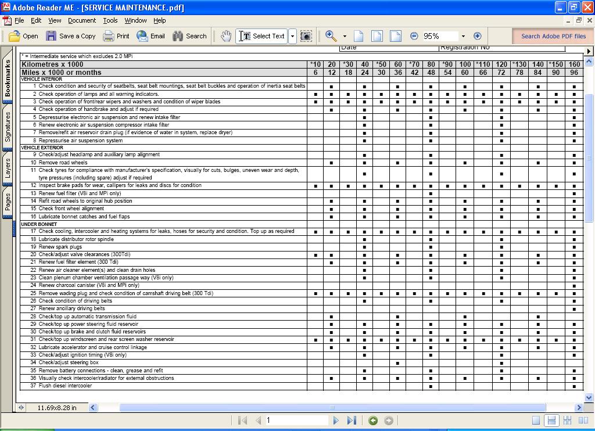Click the Save a Copy button
Screen dimensions: 595x431
[71, 36]
